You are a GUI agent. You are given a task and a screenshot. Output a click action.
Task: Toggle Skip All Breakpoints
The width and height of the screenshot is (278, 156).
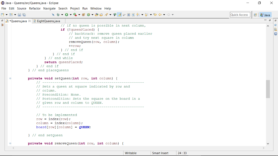53,15
